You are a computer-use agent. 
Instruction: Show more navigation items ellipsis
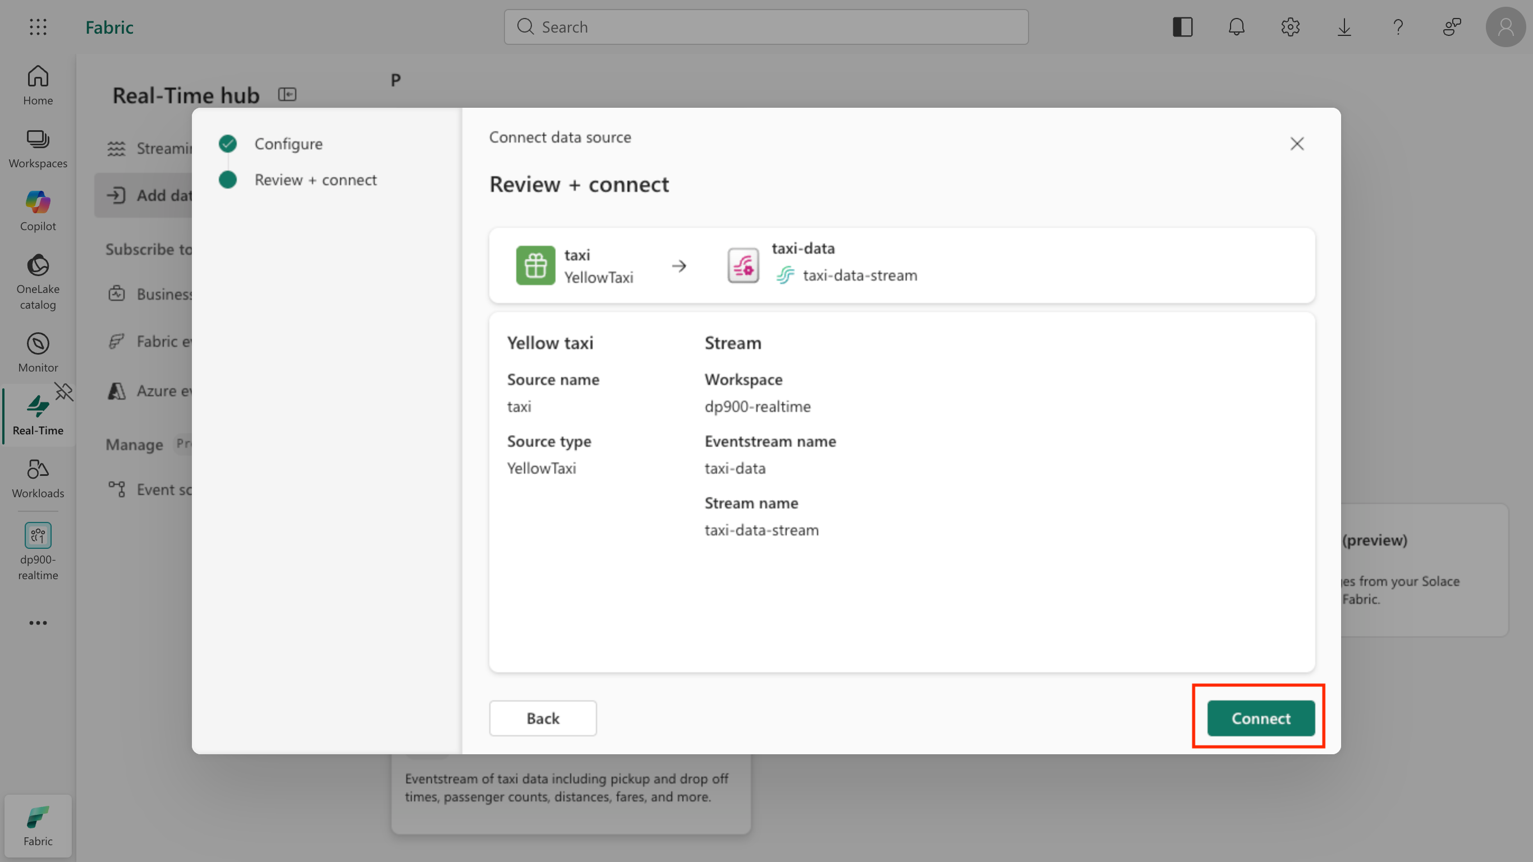(38, 623)
